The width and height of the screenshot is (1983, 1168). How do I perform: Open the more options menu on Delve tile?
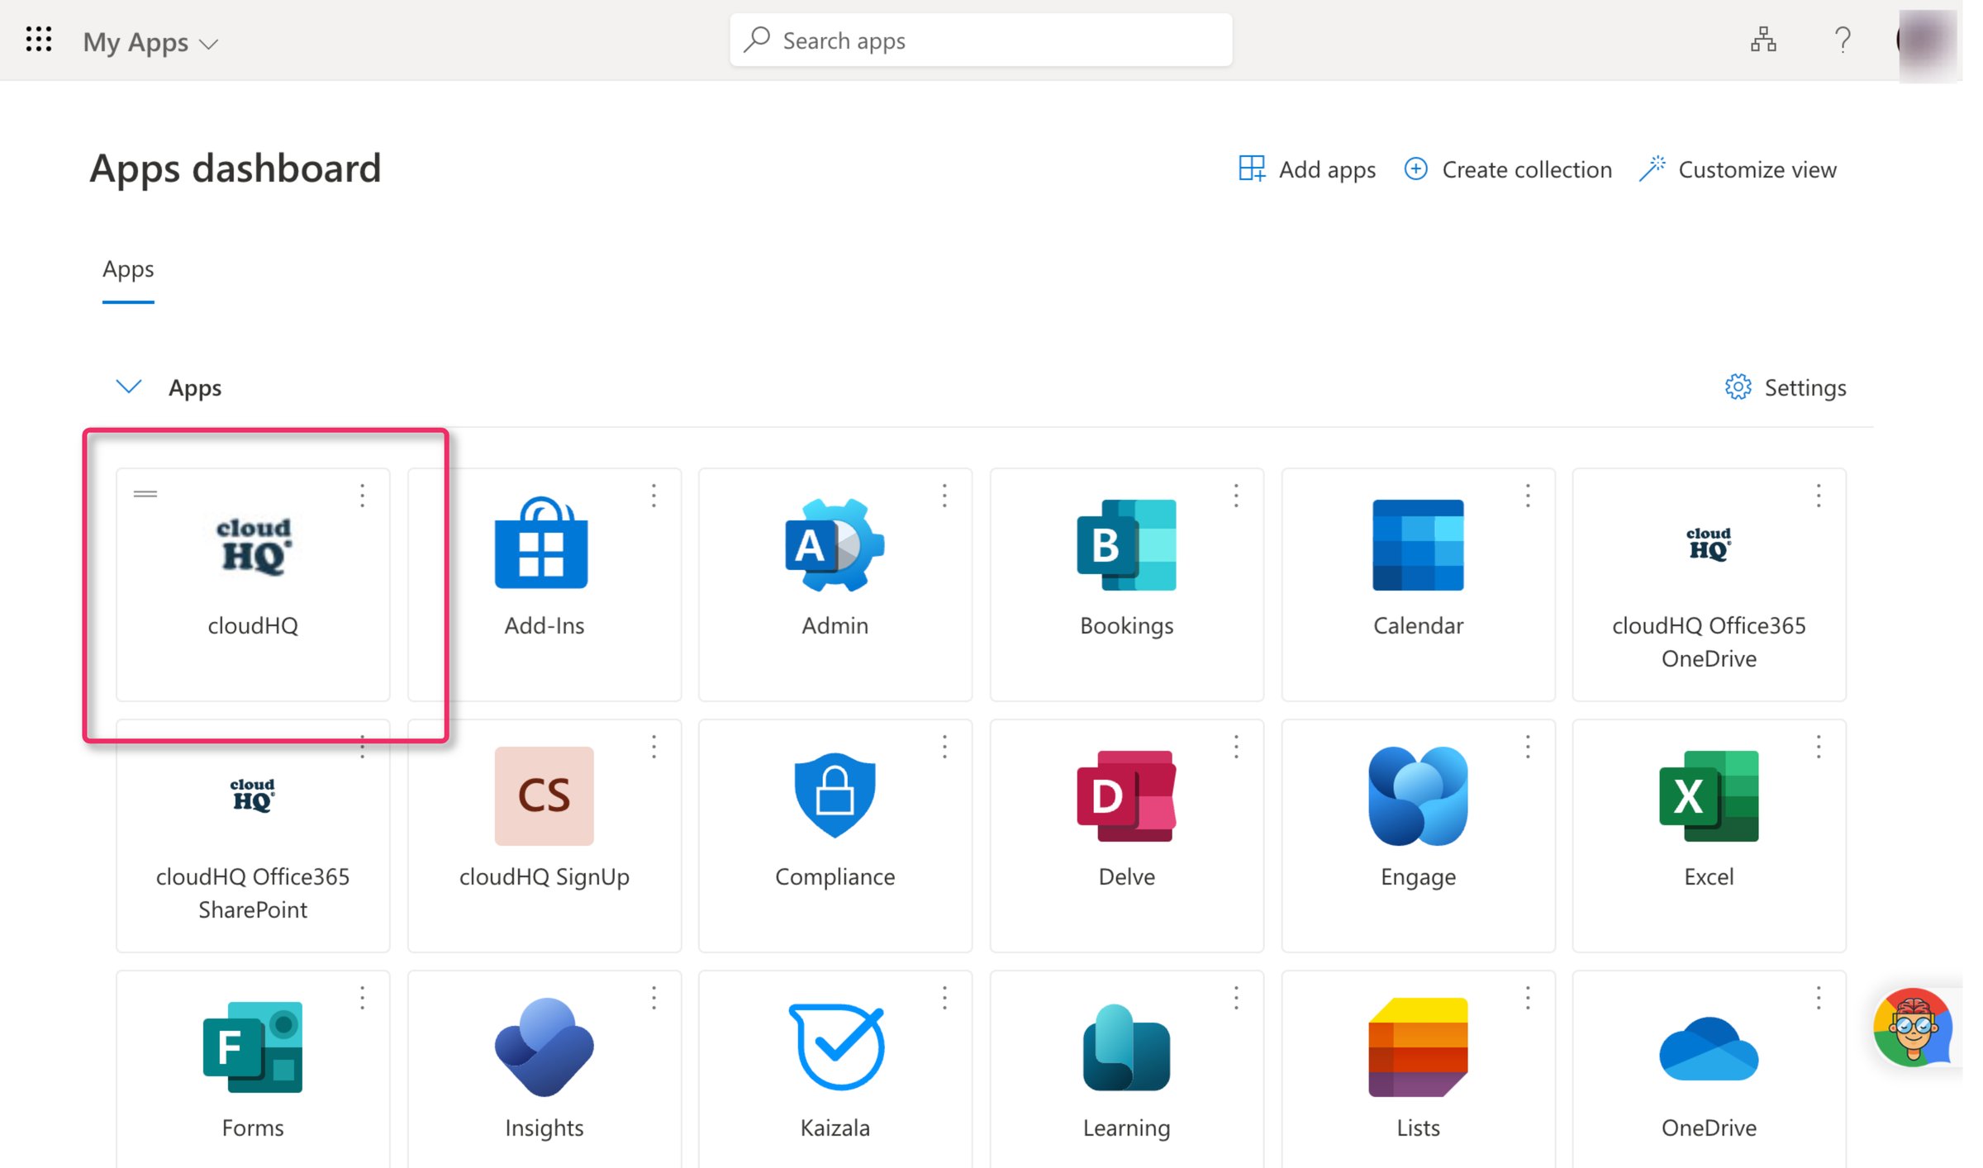click(1236, 747)
